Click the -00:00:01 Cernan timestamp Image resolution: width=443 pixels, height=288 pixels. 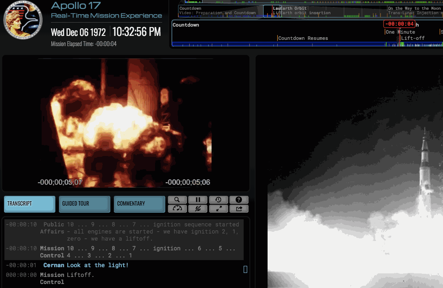click(x=21, y=265)
